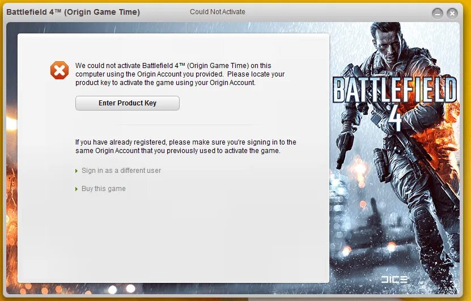Click the green arrow beside 'Buy this game'
Image resolution: width=471 pixels, height=301 pixels.
[77, 189]
